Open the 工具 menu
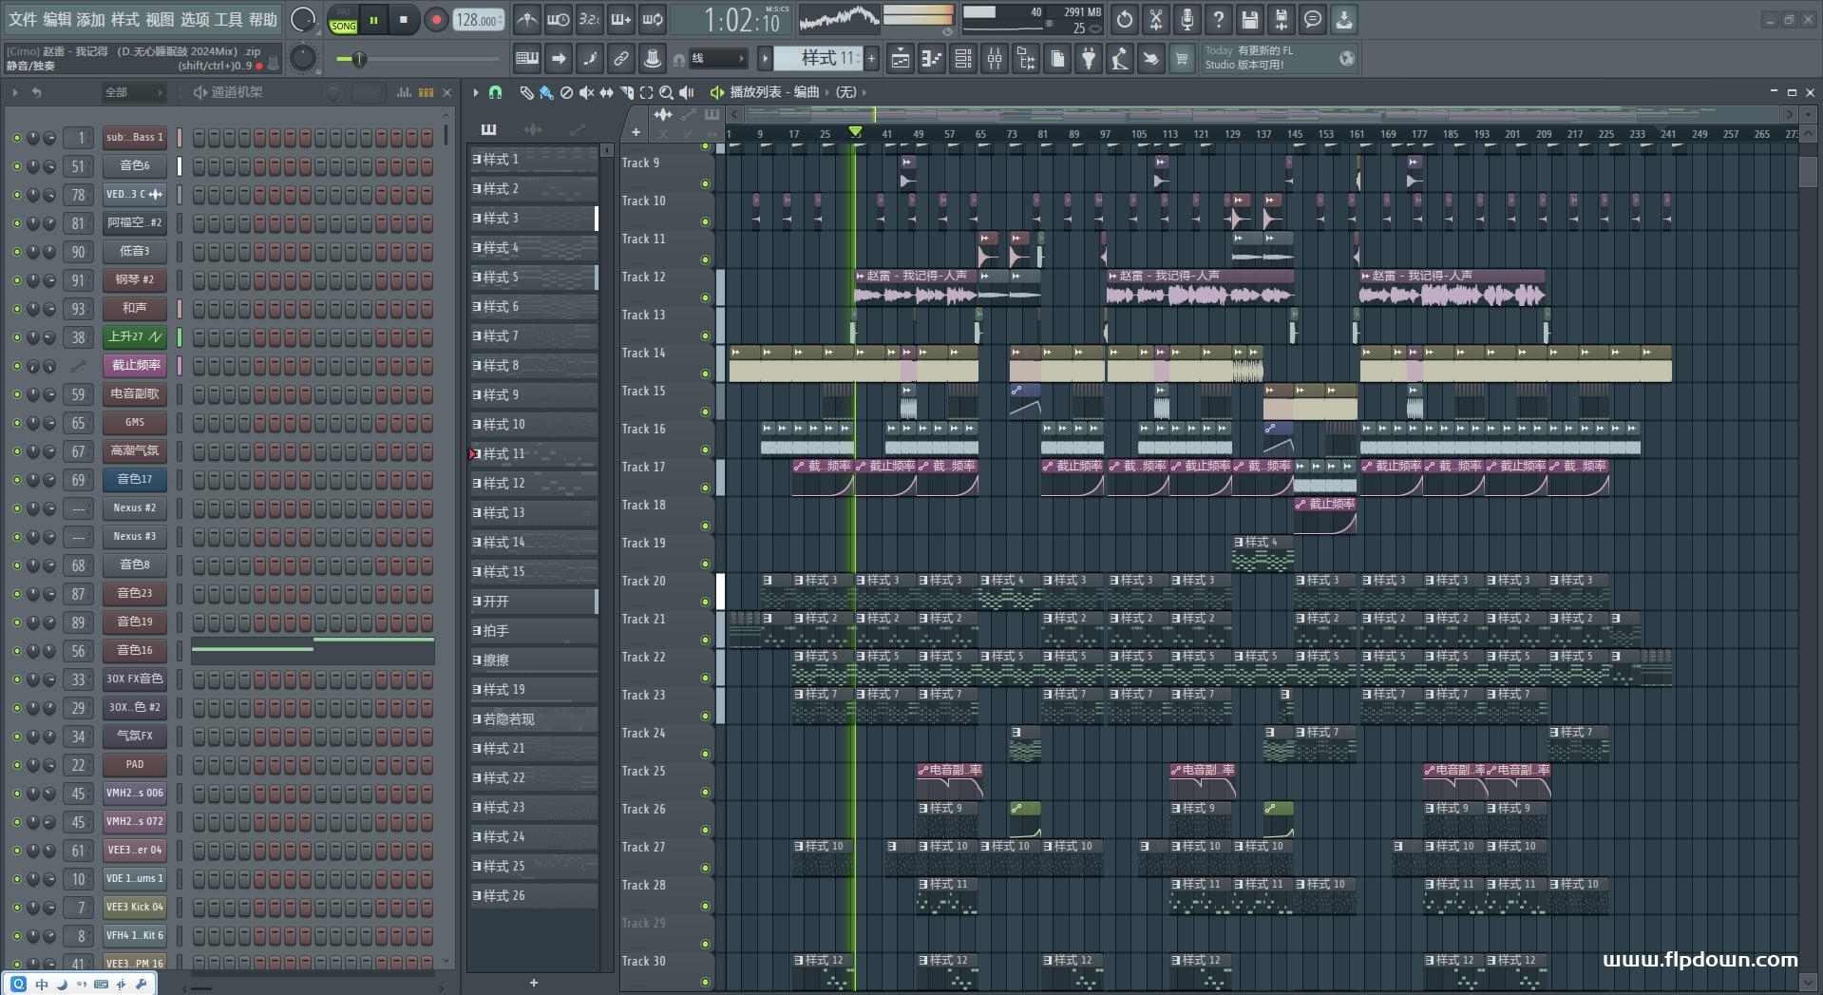The image size is (1823, 995). tap(228, 19)
